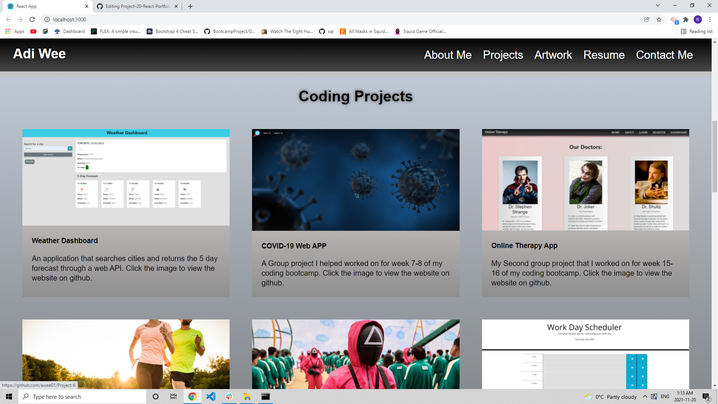Click the Windows Start button
This screenshot has width=718, height=404.
pos(9,397)
